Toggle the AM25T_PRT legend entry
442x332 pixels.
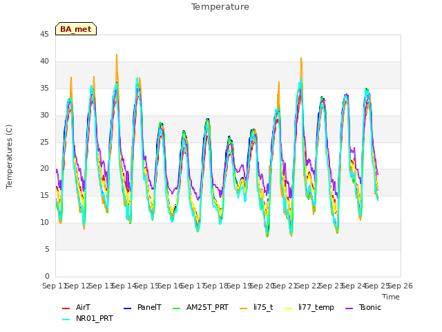click(x=200, y=307)
